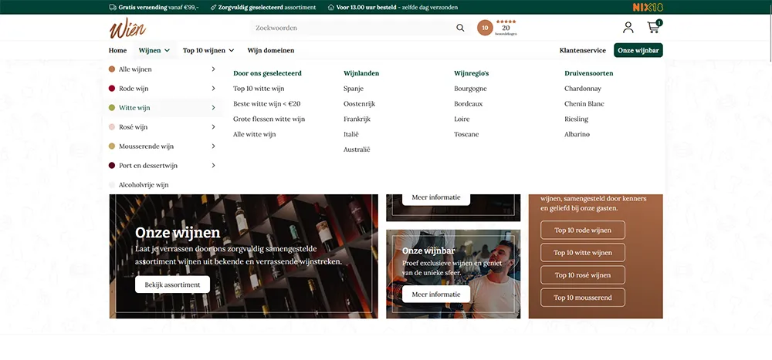Click the pink dot beside Rosé wijn
This screenshot has width=772, height=360.
[x=112, y=127]
